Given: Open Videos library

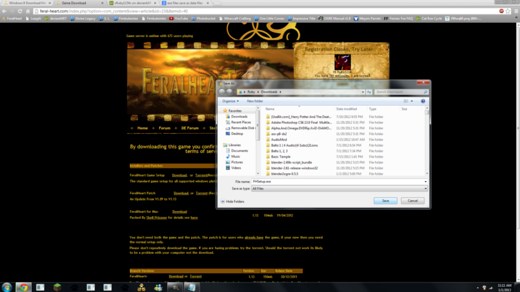Looking at the screenshot, I should coord(236,168).
